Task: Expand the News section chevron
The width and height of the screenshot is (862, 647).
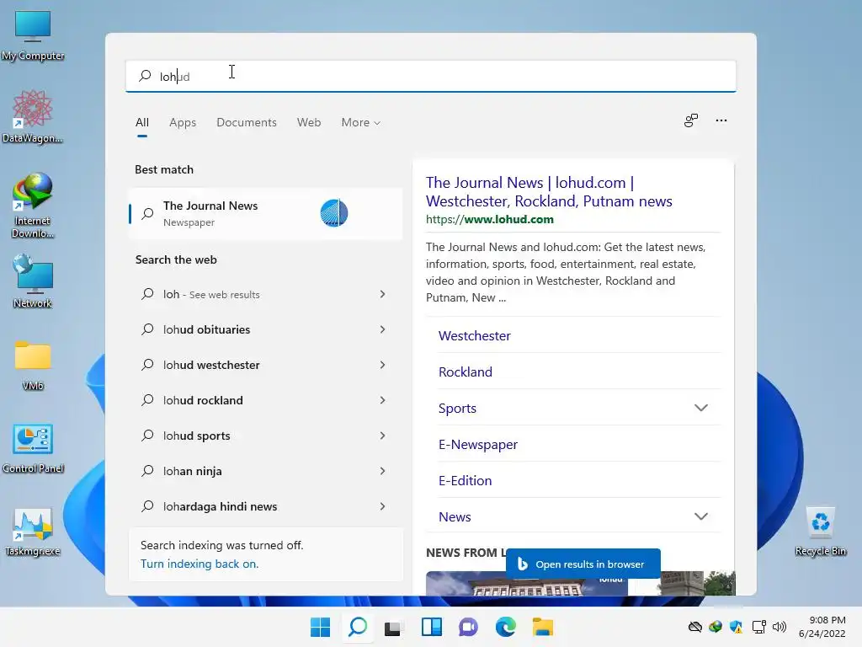Action: coord(701,516)
